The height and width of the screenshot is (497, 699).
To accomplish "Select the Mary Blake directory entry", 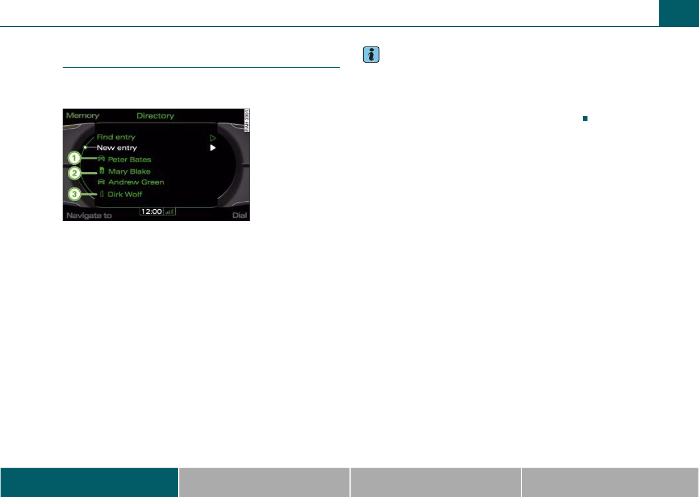I will point(129,171).
